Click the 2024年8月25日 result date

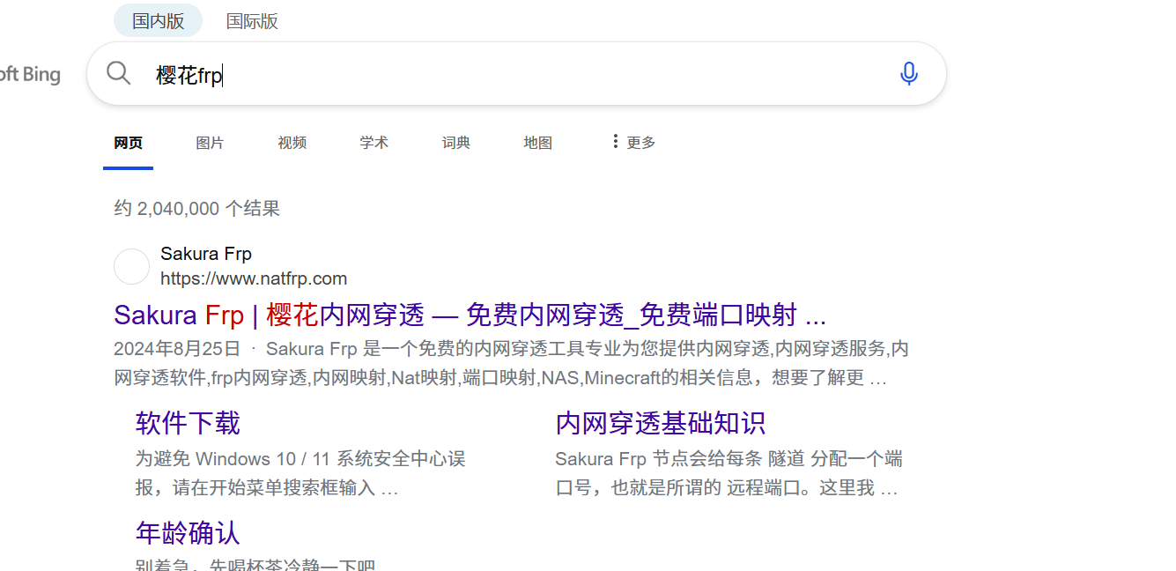(x=177, y=348)
